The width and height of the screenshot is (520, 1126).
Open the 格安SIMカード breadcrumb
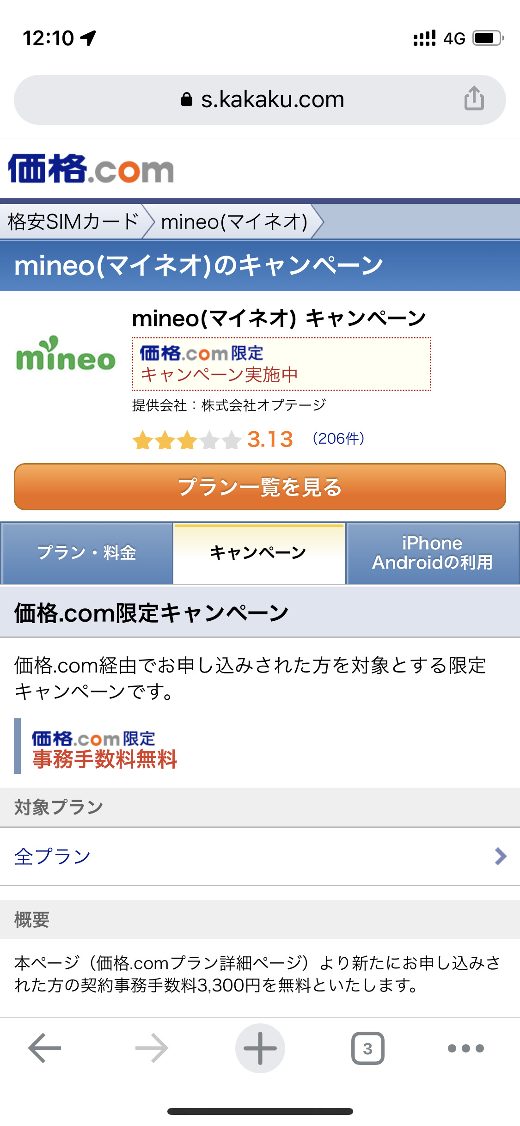click(x=73, y=222)
